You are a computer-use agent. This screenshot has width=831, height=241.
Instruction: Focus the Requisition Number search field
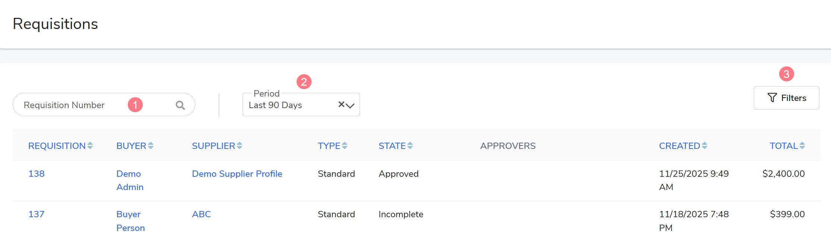click(75, 105)
